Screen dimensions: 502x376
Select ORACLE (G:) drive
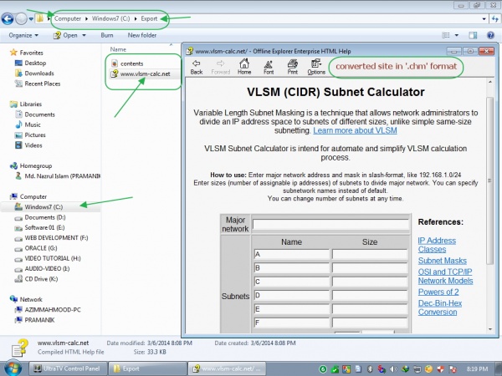click(40, 248)
